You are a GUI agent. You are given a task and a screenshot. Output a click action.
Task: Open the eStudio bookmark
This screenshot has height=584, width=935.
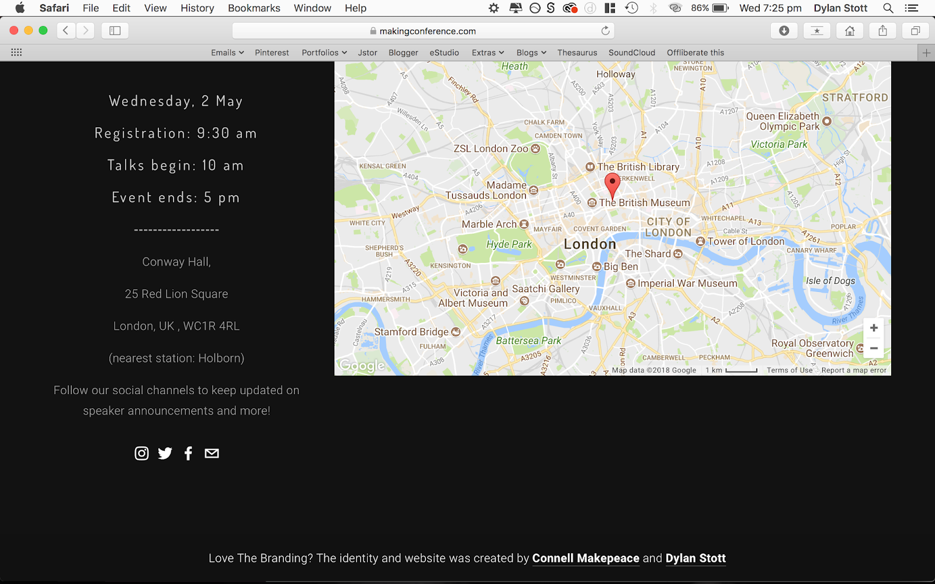444,53
